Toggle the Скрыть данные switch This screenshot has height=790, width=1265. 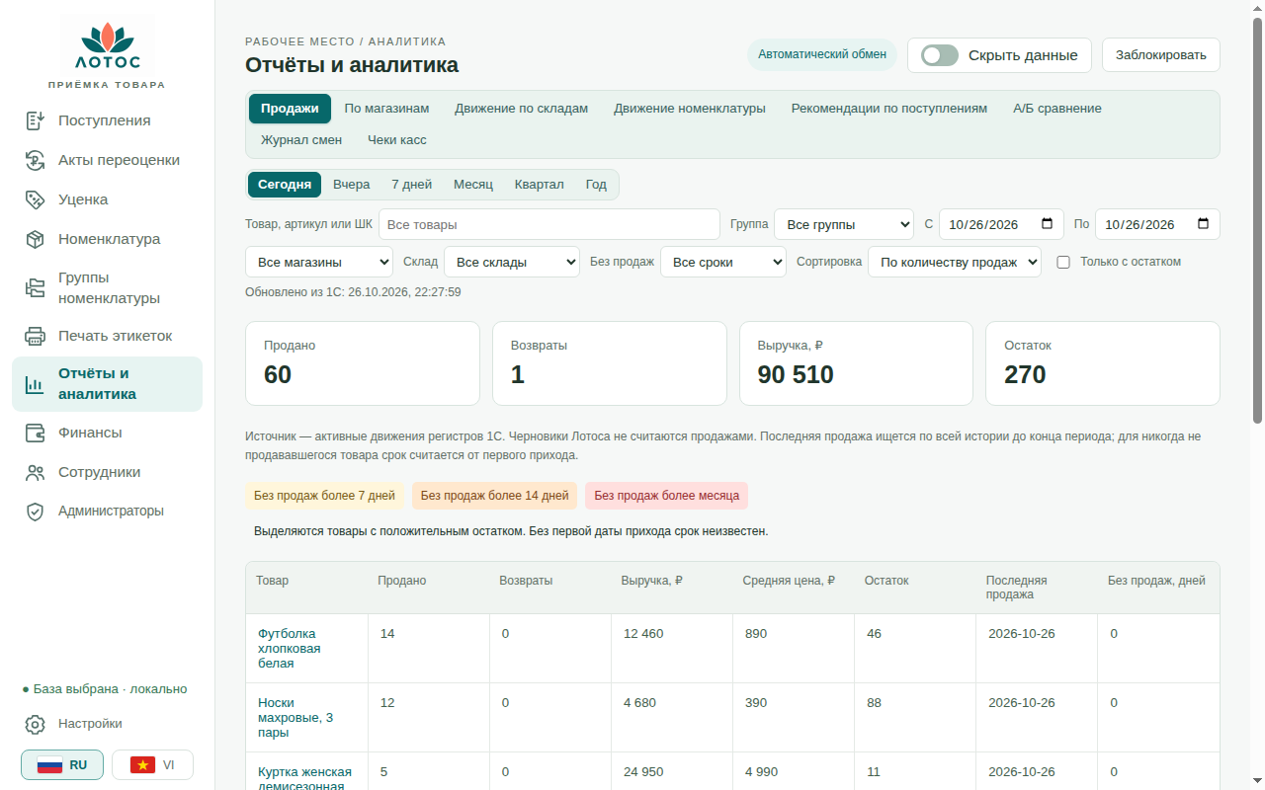pos(940,55)
